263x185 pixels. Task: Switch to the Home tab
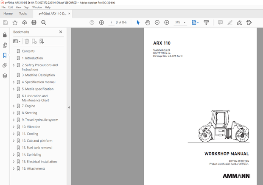pyautogui.click(x=8, y=14)
